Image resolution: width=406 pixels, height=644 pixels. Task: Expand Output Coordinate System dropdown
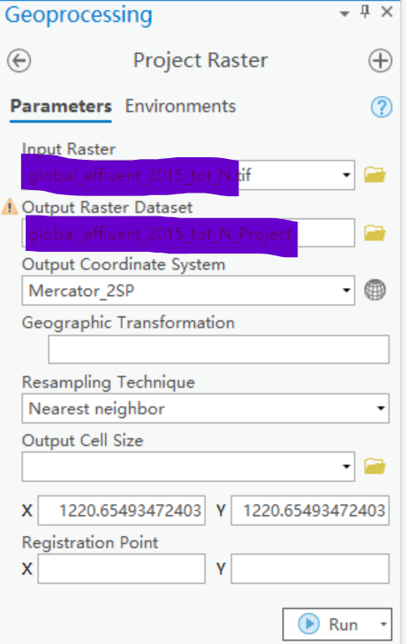point(347,291)
